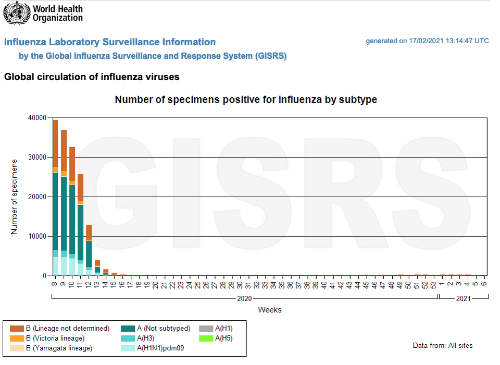The image size is (500, 365).
Task: Click 'B (Victoria lineage)' legend text
Action: point(55,338)
